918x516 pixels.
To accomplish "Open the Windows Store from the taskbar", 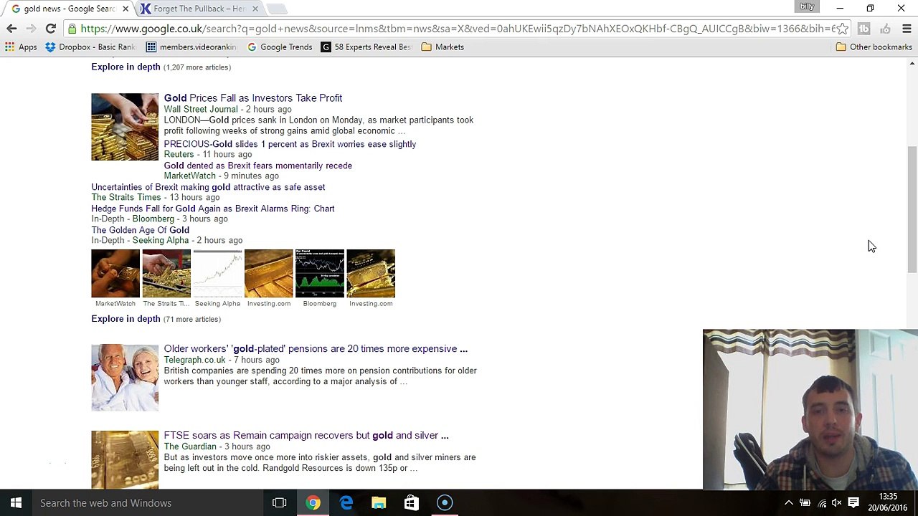I will (x=412, y=503).
